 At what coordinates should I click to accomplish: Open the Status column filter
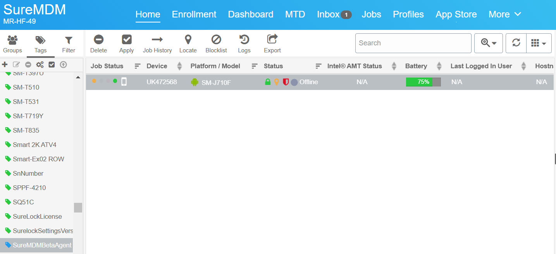pos(318,66)
